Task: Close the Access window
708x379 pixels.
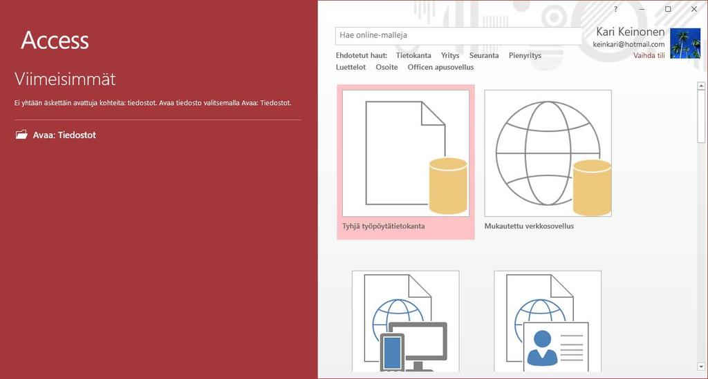Action: [x=694, y=9]
